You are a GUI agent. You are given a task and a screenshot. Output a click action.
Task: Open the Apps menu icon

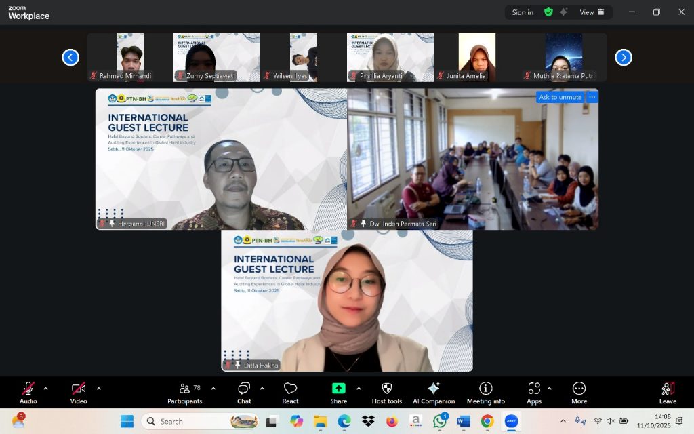click(x=533, y=393)
